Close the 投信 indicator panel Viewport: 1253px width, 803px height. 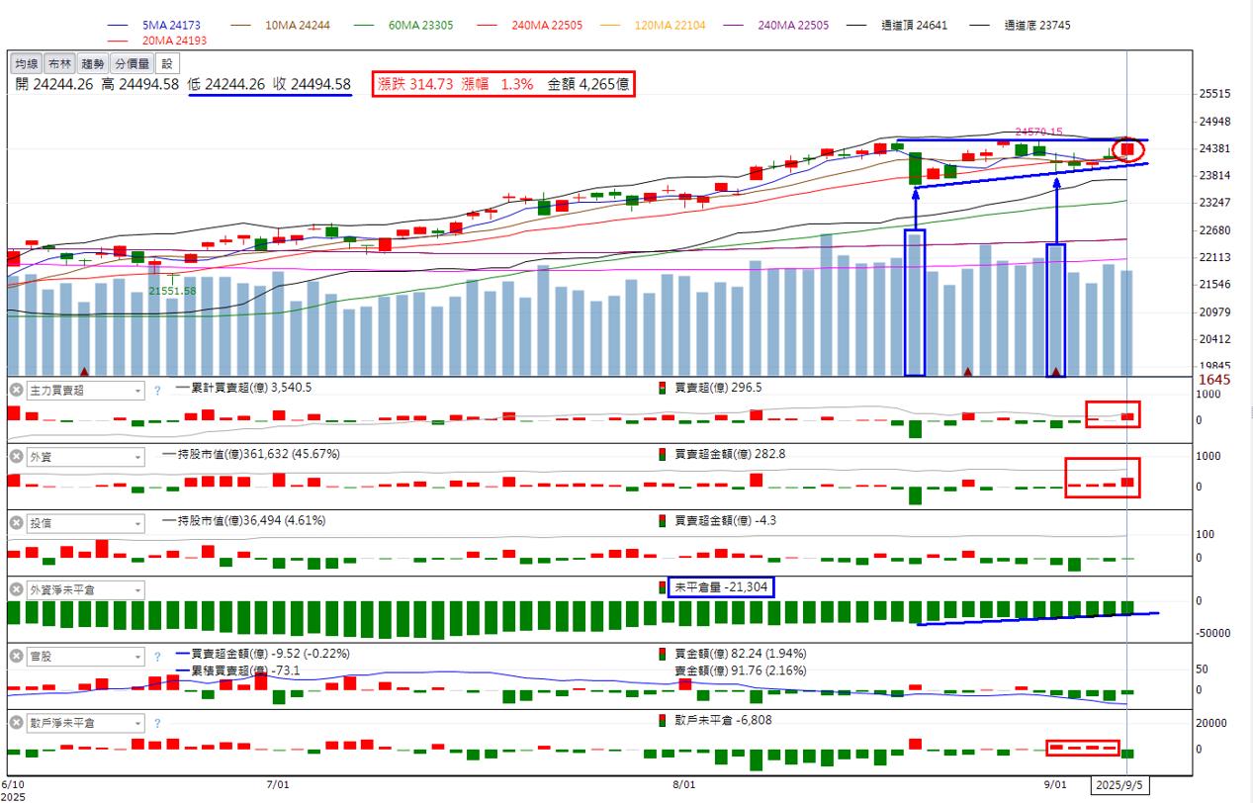(16, 523)
